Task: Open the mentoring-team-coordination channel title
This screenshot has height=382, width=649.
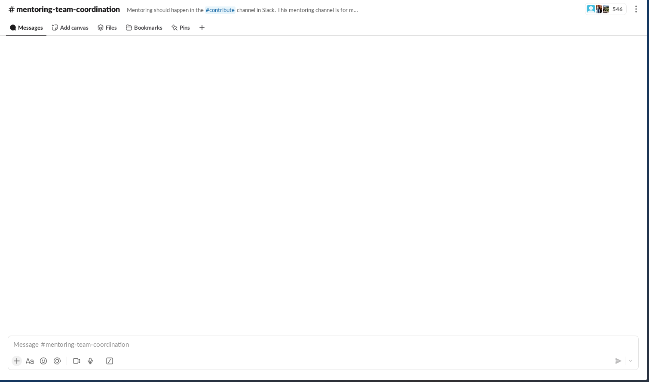Action: [64, 9]
